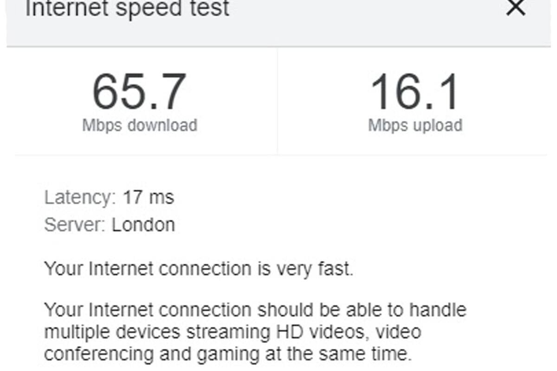
Task: Click the Server label
Action: tap(75, 225)
